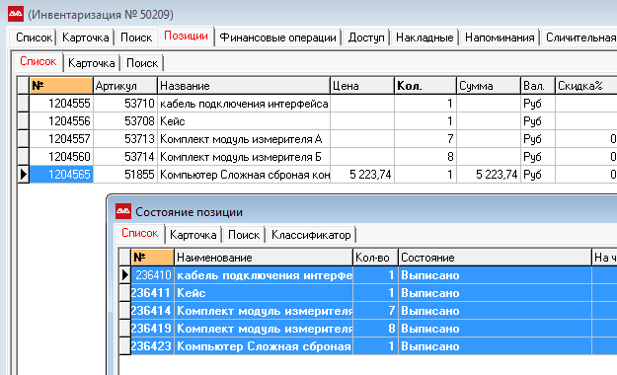Open Карточка tab in Состояние позиции
The image size is (617, 375).
[193, 235]
